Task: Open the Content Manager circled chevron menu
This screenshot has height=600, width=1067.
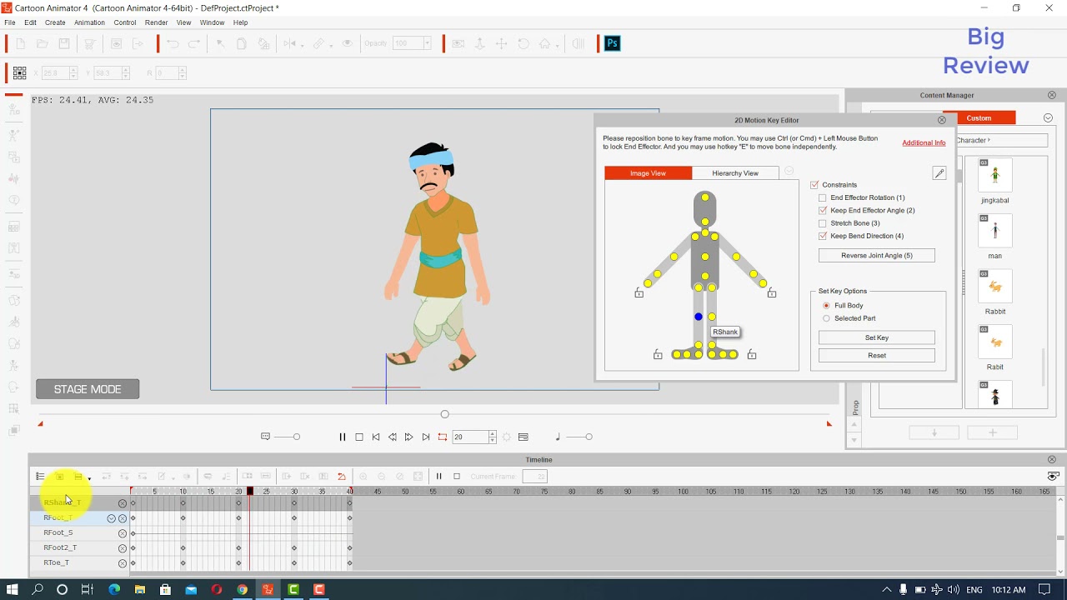Action: click(x=1048, y=118)
